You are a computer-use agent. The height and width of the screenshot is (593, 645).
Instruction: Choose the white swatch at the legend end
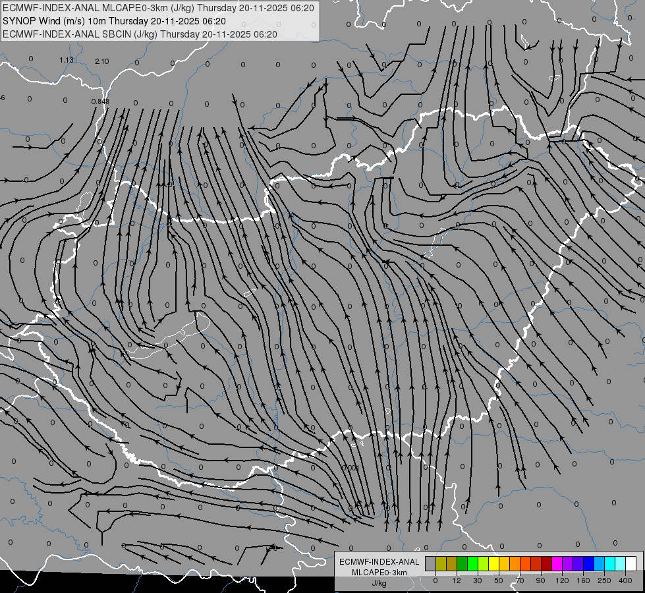coord(631,563)
